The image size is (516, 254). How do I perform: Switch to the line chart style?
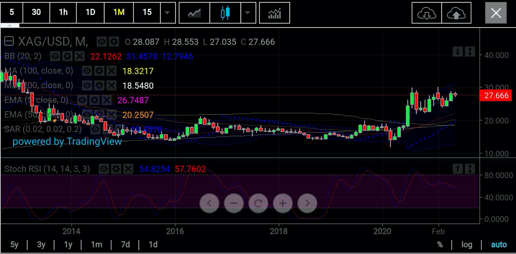coord(194,13)
